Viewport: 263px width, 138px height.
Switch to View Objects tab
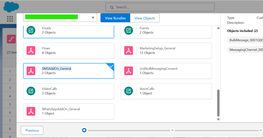pos(145,18)
